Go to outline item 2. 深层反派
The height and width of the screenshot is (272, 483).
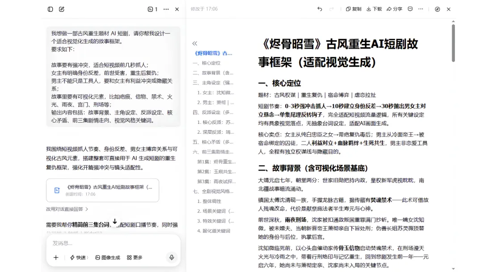tap(216, 132)
